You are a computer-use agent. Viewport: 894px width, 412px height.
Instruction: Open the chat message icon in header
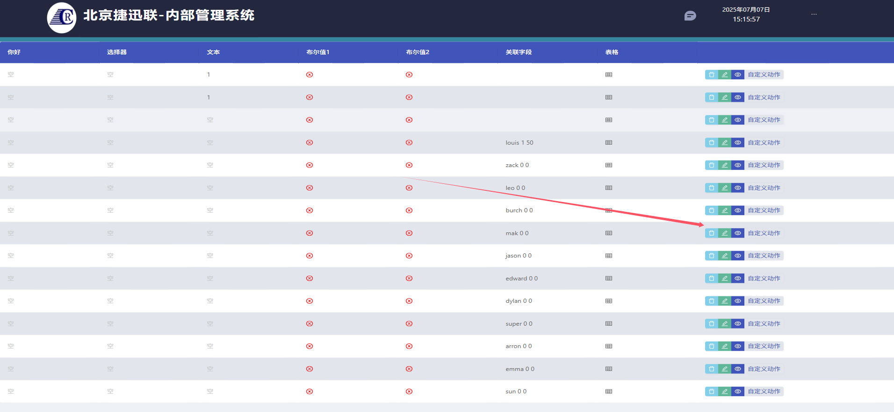[690, 16]
